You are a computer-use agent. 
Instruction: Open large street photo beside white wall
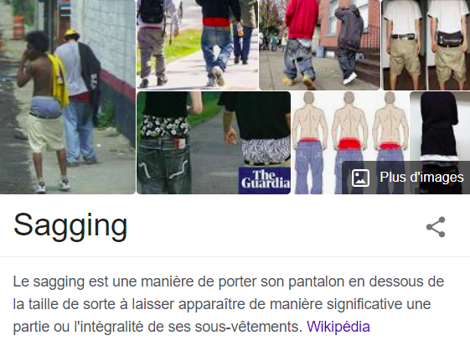(68, 97)
